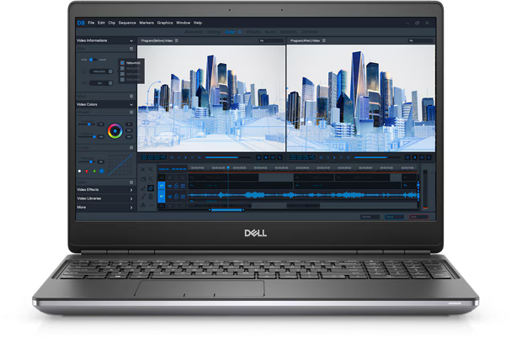This screenshot has width=511, height=338.
Task: Open Video Libraries panel
Action: pos(131,198)
